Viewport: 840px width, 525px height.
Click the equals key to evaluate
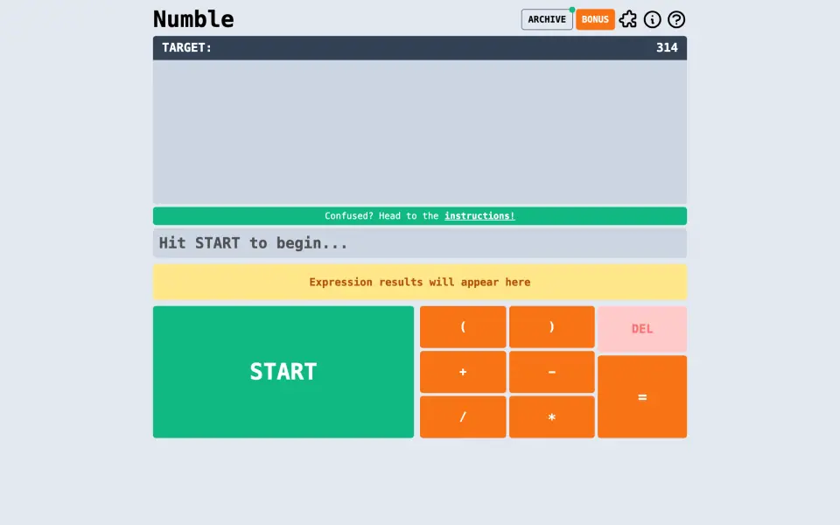click(642, 397)
